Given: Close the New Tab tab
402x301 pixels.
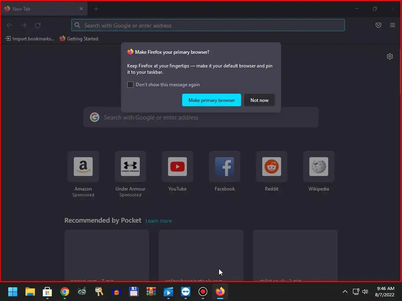Looking at the screenshot, I should click(x=81, y=9).
